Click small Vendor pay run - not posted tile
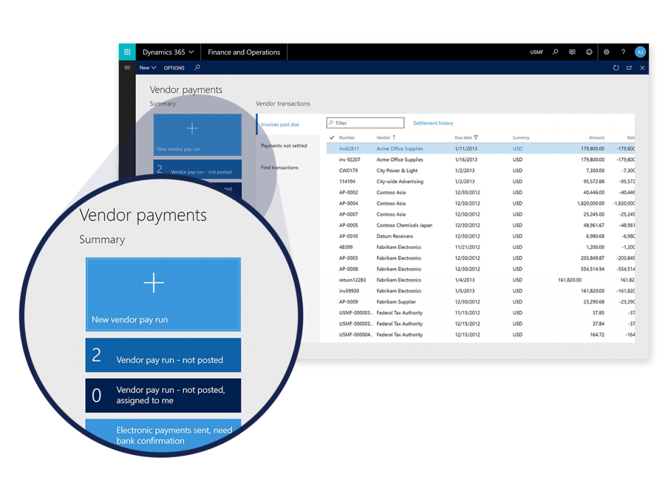 point(197,169)
